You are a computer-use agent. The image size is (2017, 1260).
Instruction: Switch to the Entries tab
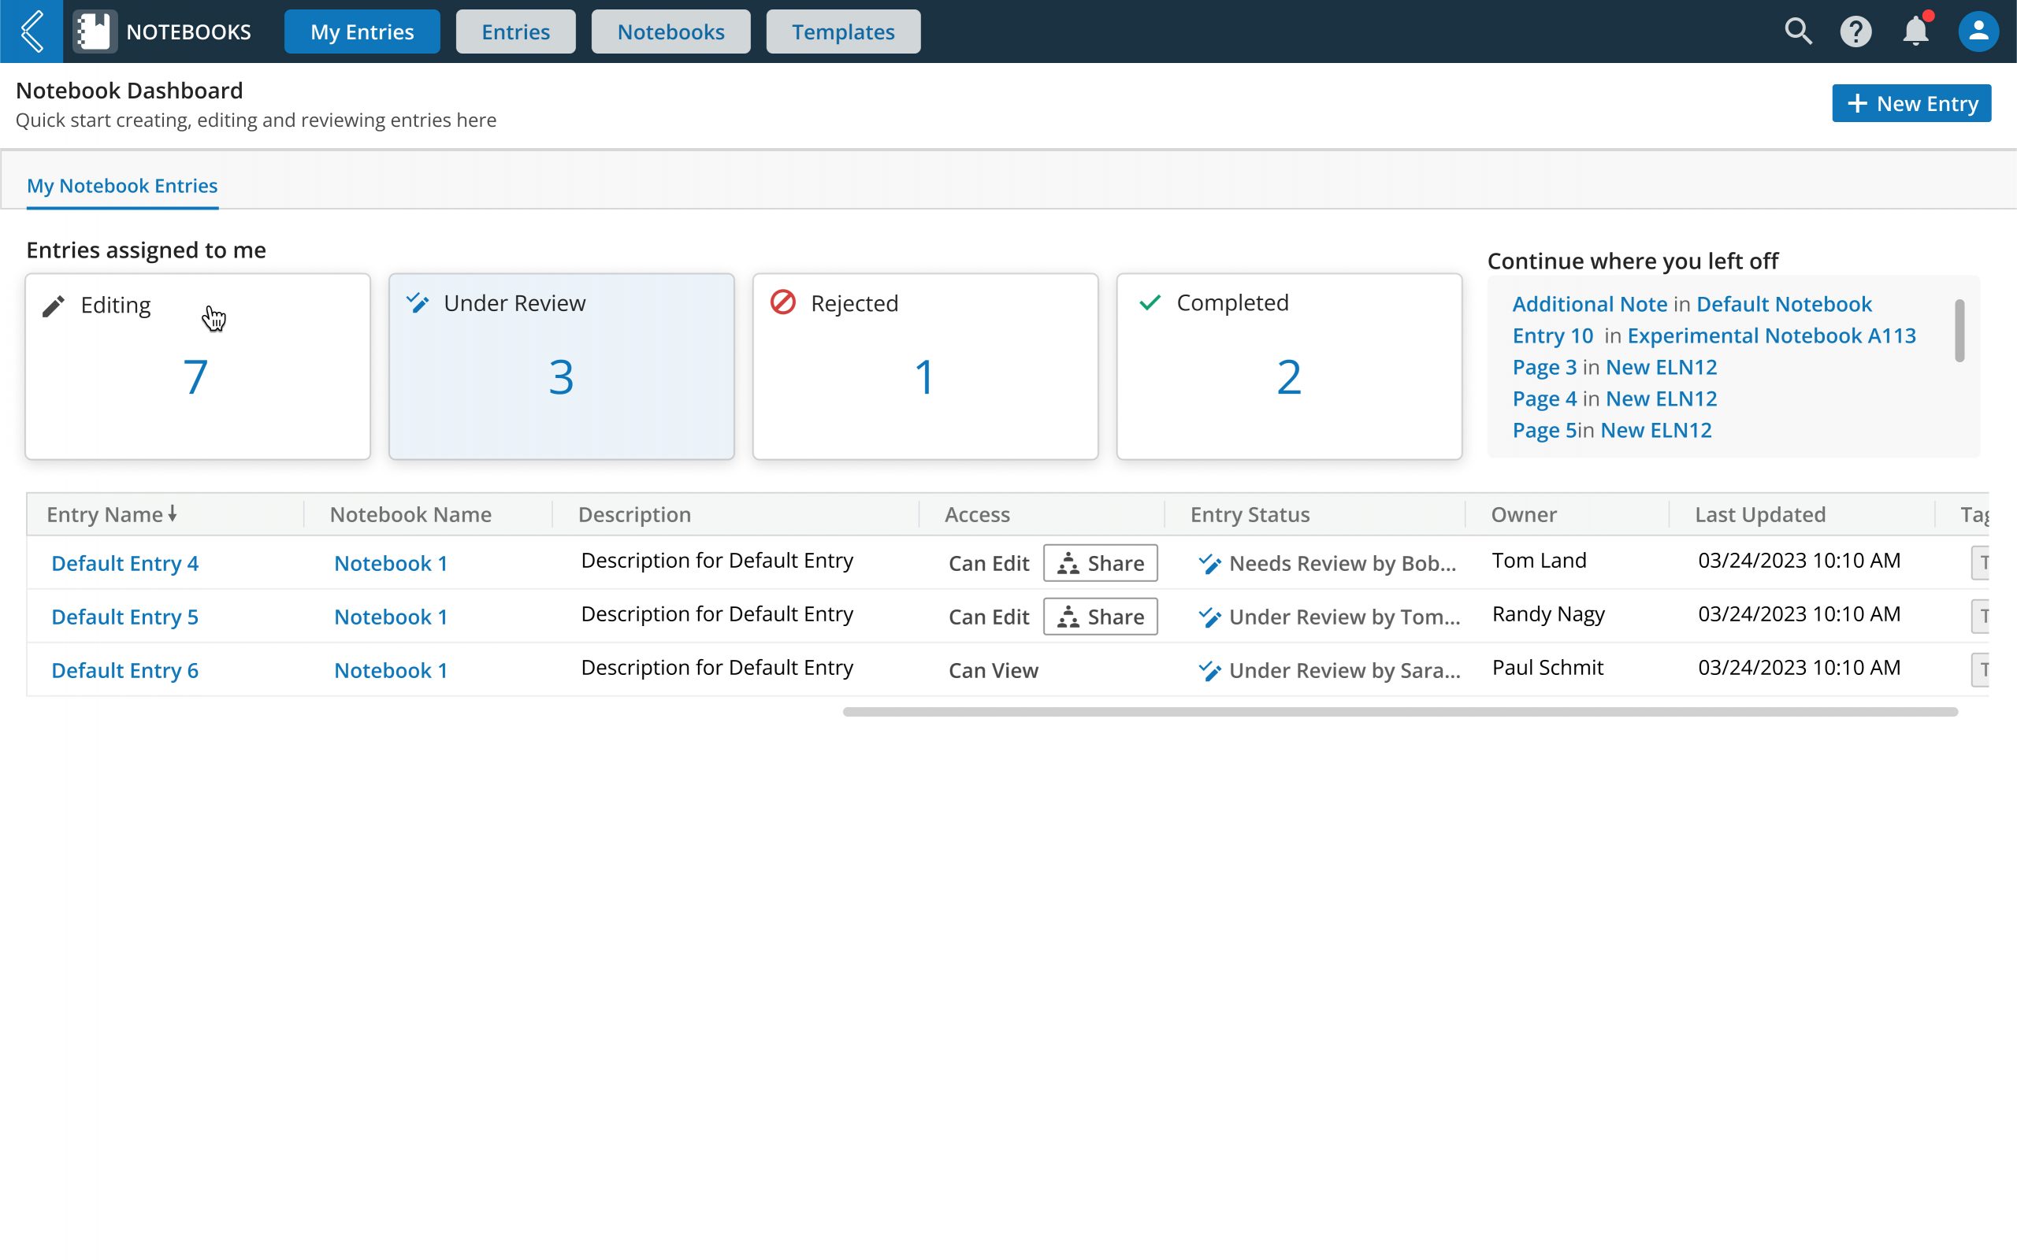click(x=515, y=31)
